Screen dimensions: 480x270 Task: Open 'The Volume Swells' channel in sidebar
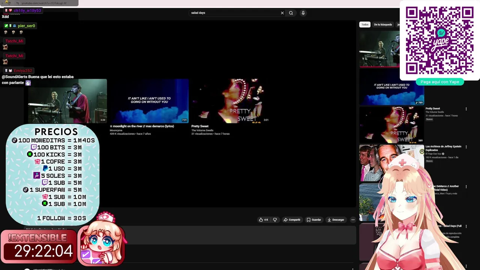[435, 112]
